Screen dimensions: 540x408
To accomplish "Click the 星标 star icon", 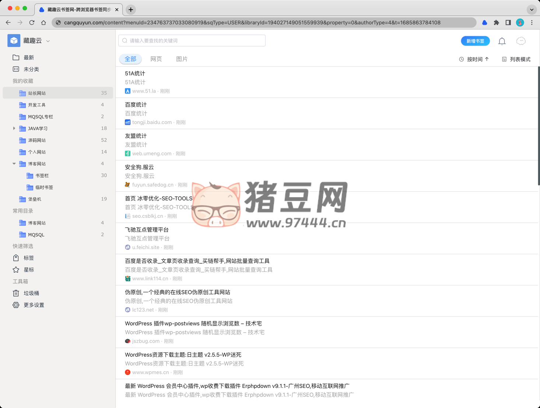I will coord(16,270).
